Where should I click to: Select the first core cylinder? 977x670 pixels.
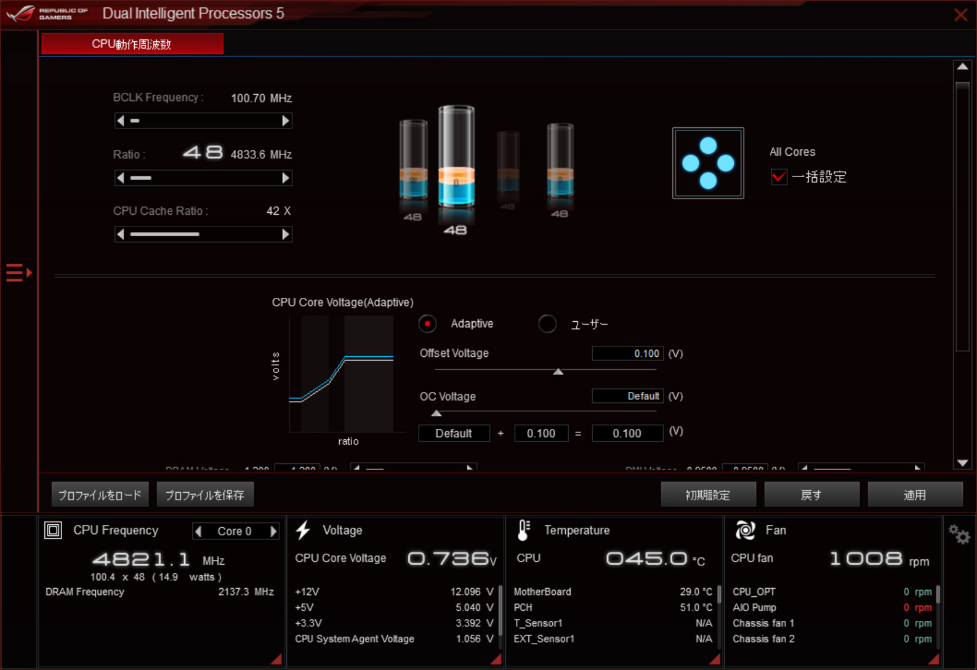pos(413,161)
